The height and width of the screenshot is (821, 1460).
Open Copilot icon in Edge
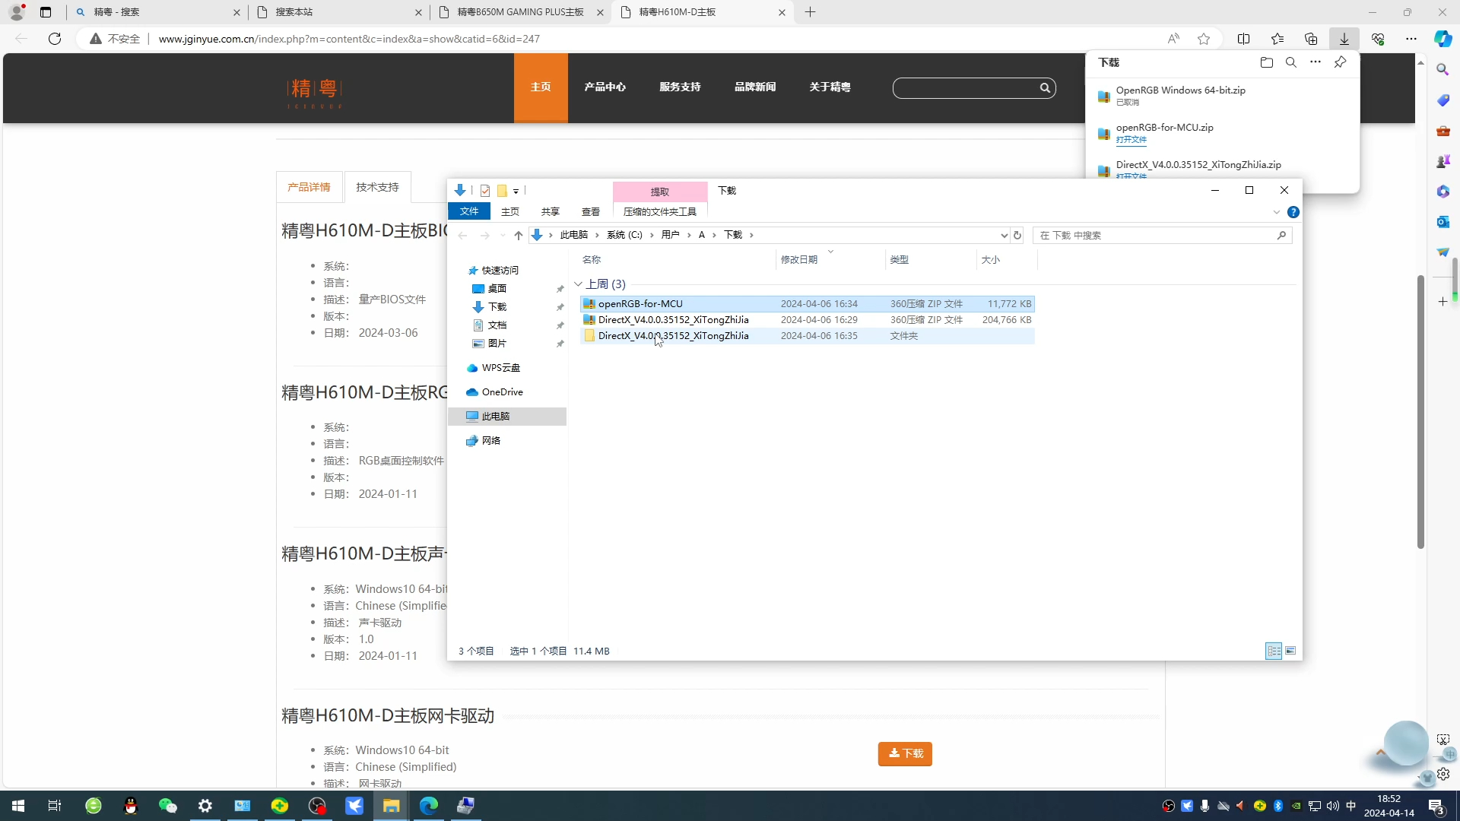(x=1443, y=39)
